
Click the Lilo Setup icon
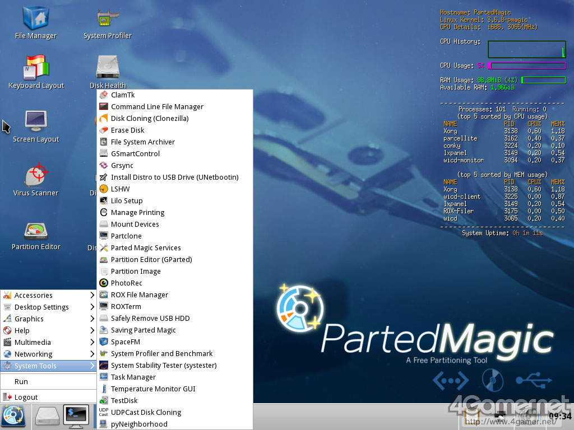104,201
